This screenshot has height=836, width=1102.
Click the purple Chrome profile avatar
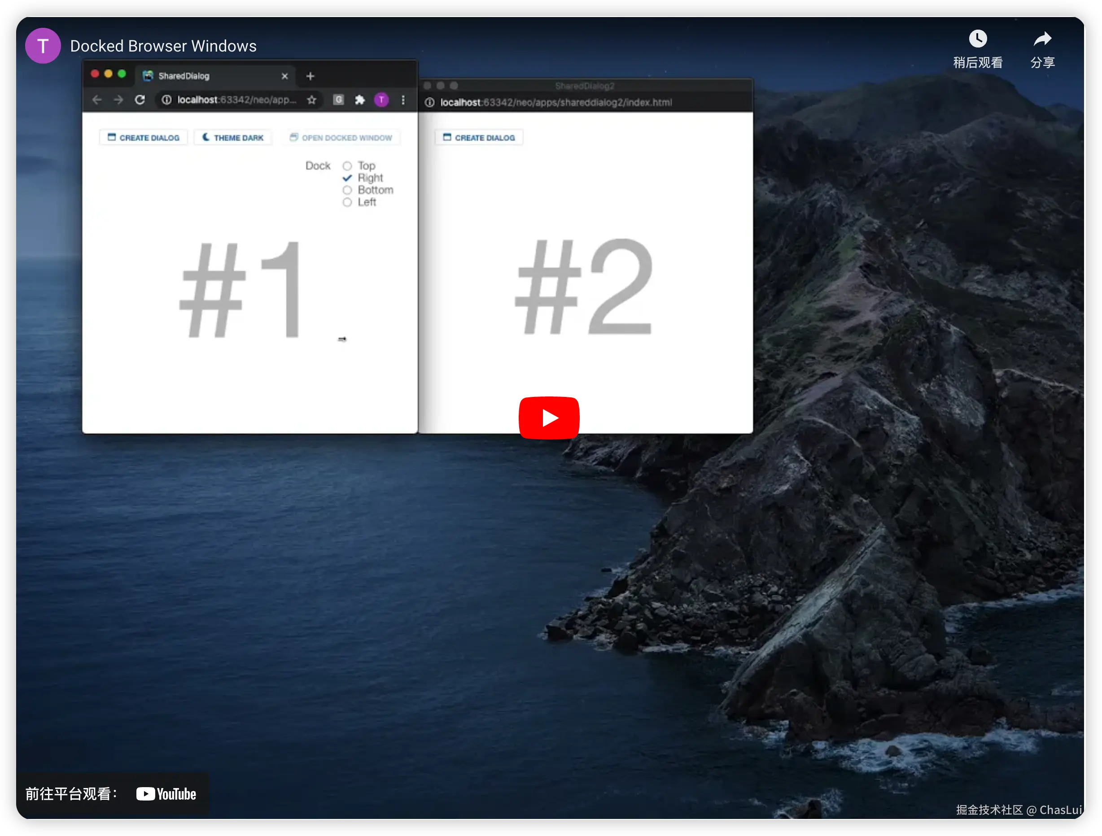[381, 100]
